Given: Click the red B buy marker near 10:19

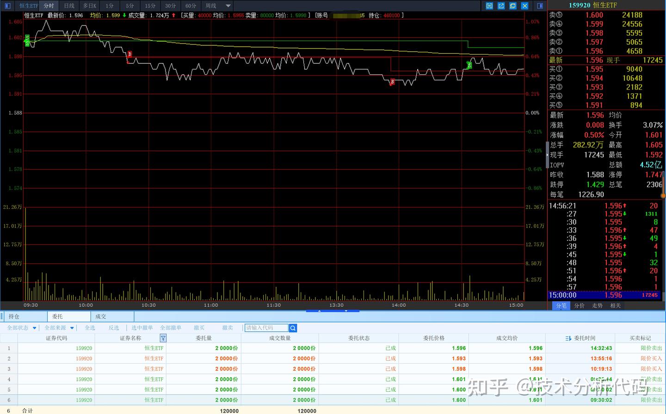Looking at the screenshot, I should (129, 55).
